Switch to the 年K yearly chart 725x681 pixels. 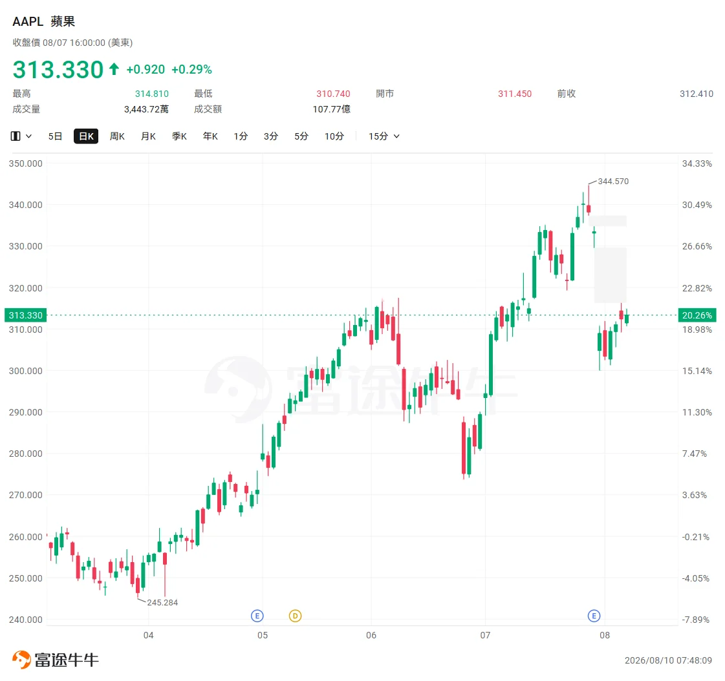pos(210,136)
